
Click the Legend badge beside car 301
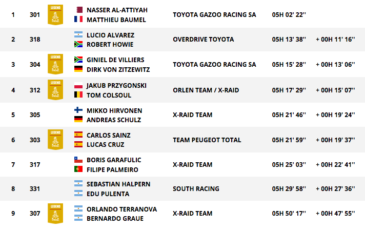(55, 15)
